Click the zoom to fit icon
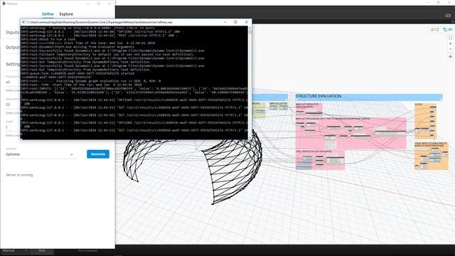This screenshot has width=455, height=256. (450, 38)
